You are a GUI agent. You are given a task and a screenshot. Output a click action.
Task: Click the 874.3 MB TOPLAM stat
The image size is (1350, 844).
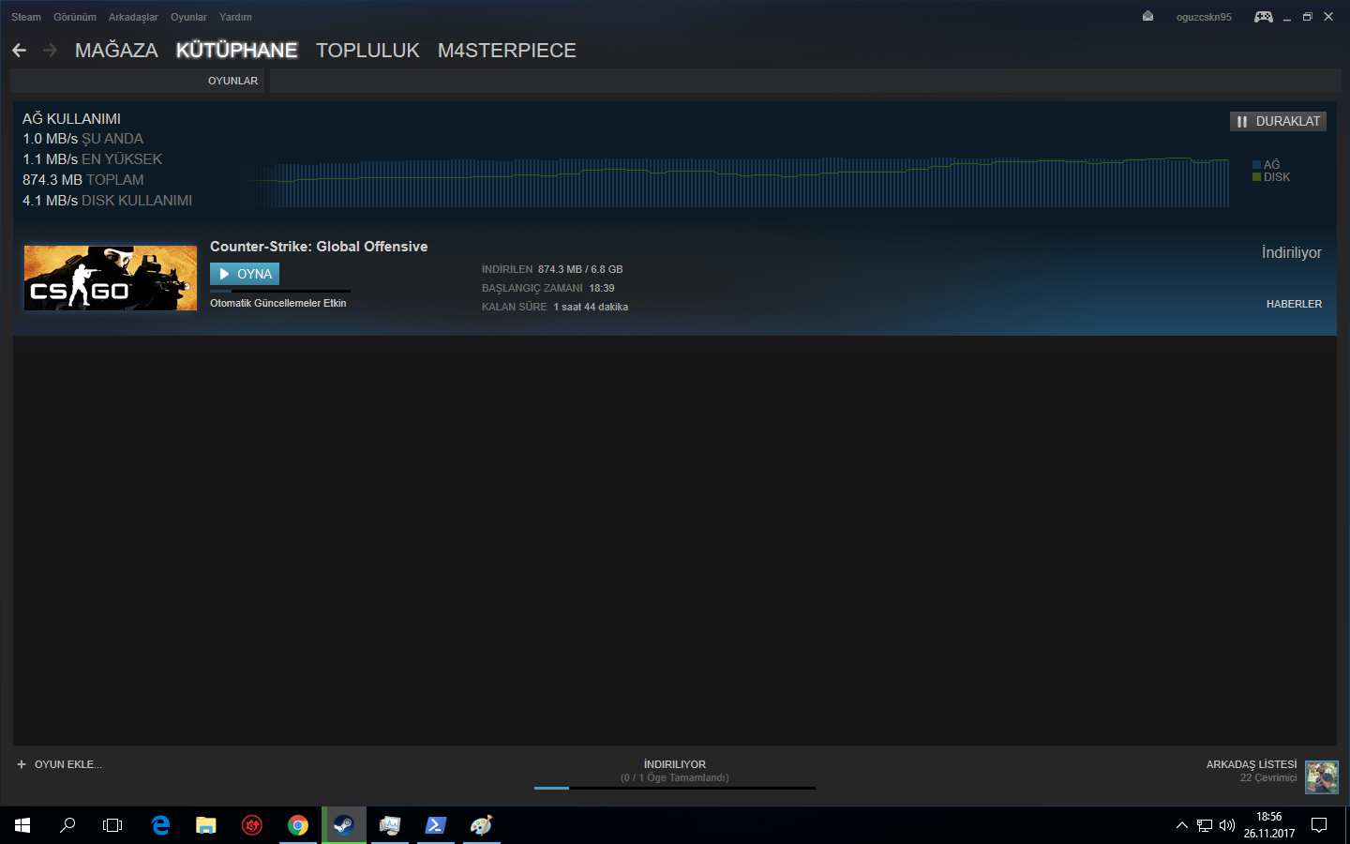[83, 180]
